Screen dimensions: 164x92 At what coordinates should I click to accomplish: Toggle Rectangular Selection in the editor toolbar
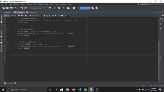point(41,16)
